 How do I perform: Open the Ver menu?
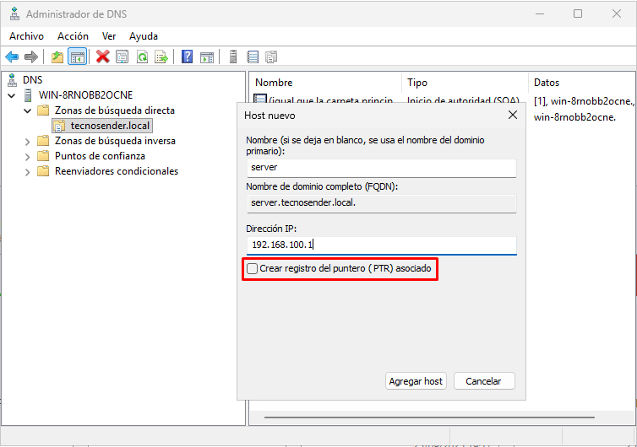tap(109, 36)
